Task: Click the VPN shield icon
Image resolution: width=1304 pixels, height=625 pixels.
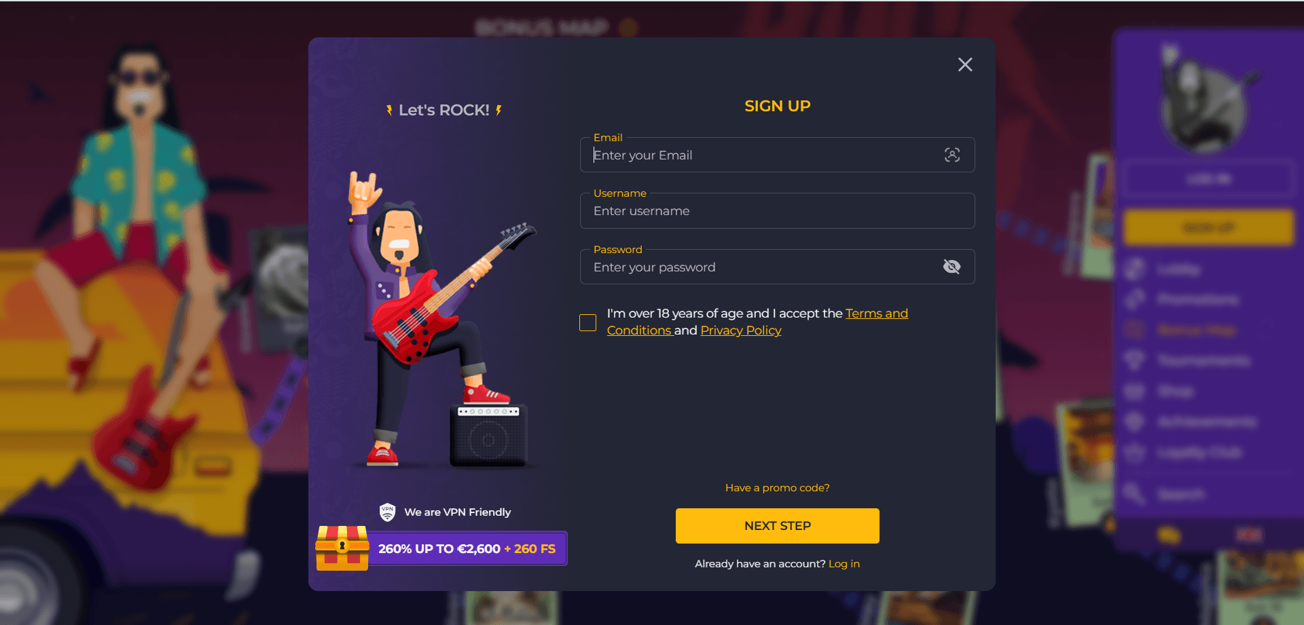Action: [387, 512]
